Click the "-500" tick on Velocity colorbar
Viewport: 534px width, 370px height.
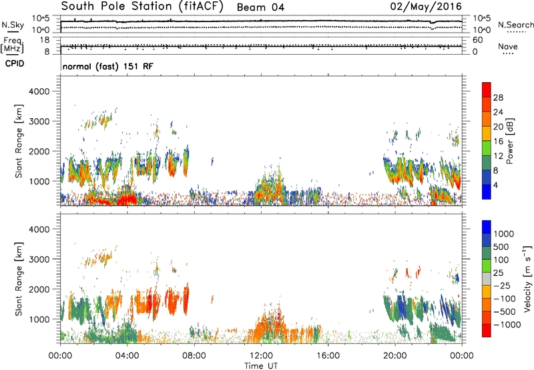tap(505, 311)
